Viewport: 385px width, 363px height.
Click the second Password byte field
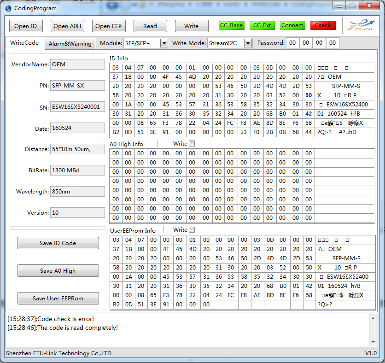[x=306, y=43]
